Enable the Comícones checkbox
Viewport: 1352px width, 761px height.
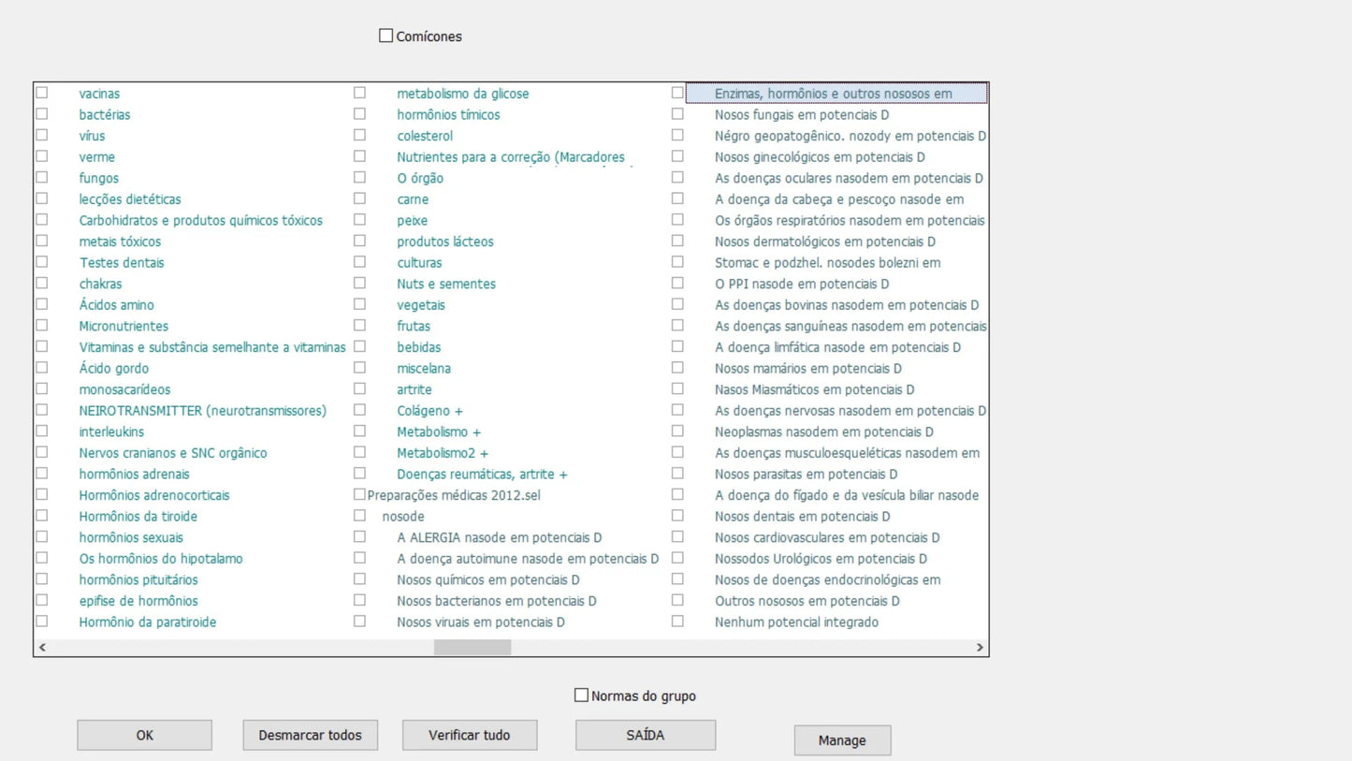[x=385, y=36]
